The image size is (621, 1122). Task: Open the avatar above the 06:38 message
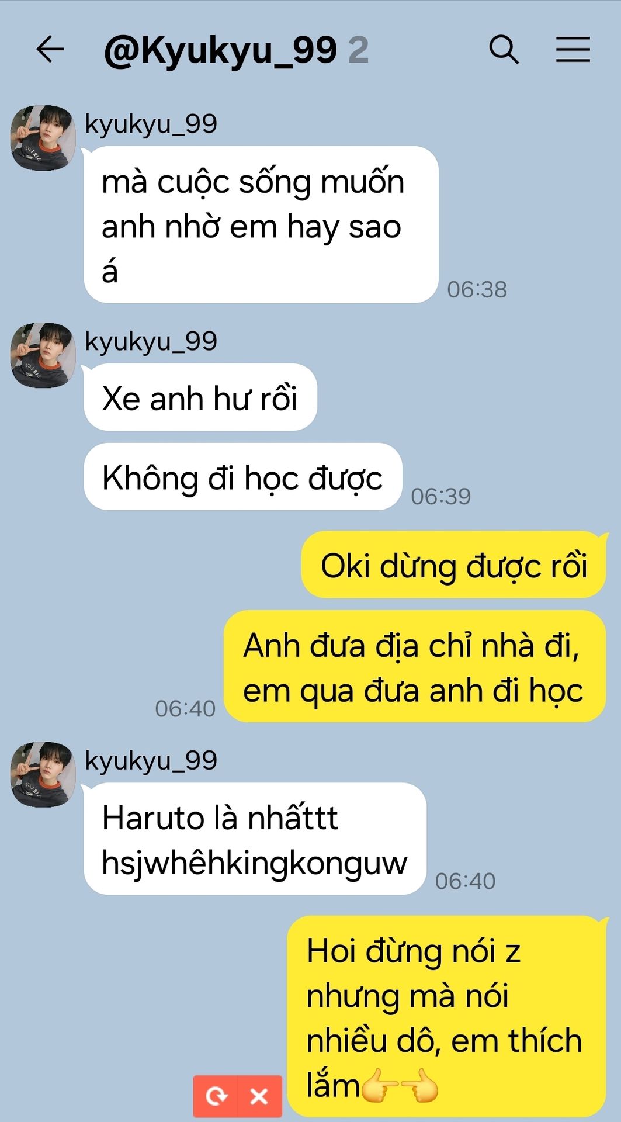tap(43, 138)
